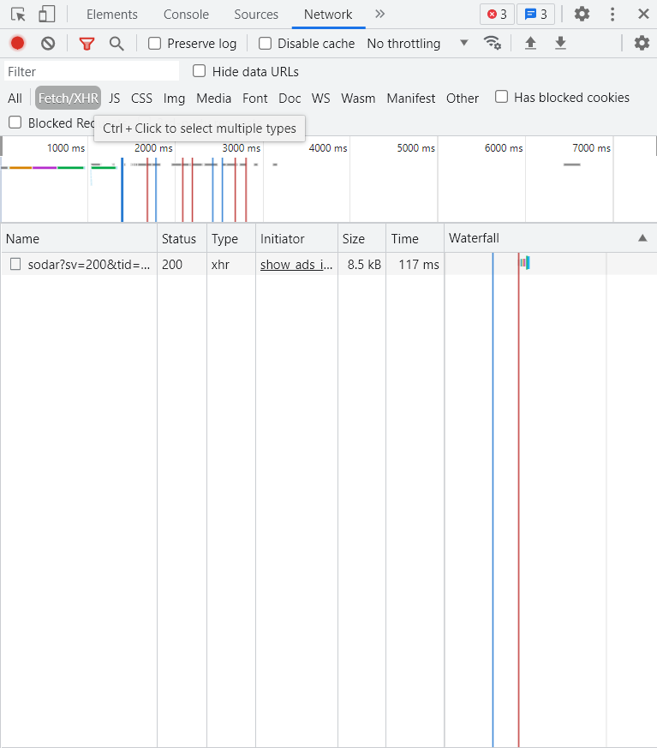This screenshot has height=748, width=657.
Task: Filter requests by Other type
Action: [463, 99]
